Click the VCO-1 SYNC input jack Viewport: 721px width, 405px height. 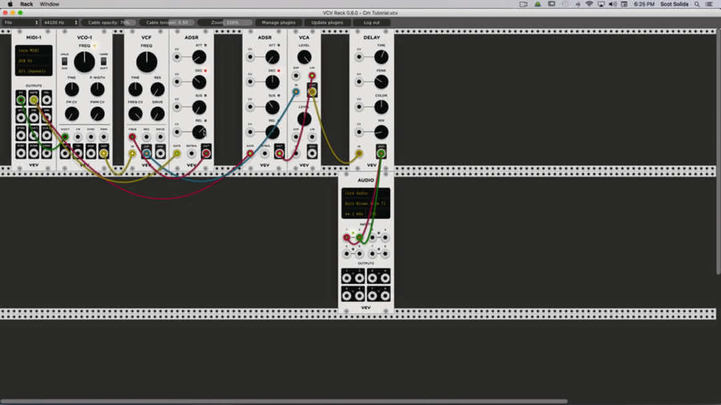click(x=91, y=137)
